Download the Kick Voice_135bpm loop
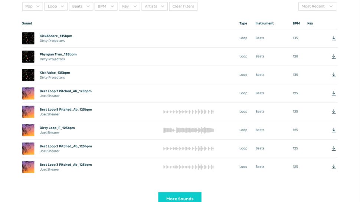The width and height of the screenshot is (360, 202). (x=333, y=75)
